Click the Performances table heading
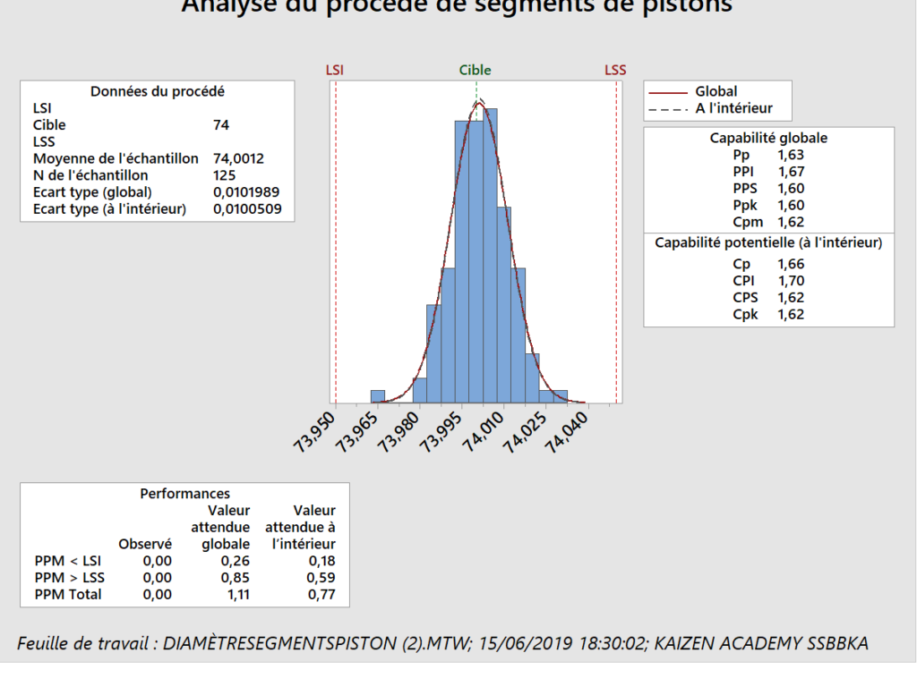 point(184,494)
